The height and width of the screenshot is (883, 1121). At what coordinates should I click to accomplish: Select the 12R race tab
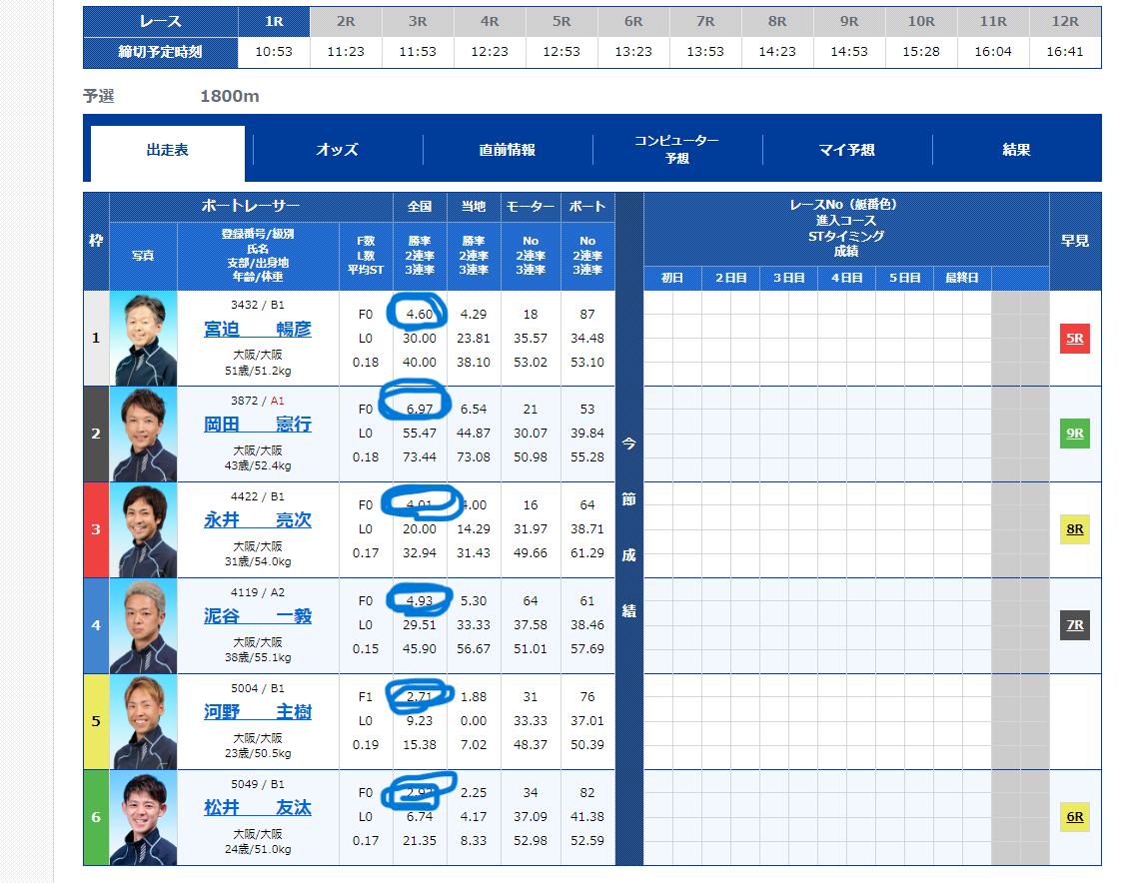[x=1065, y=21]
